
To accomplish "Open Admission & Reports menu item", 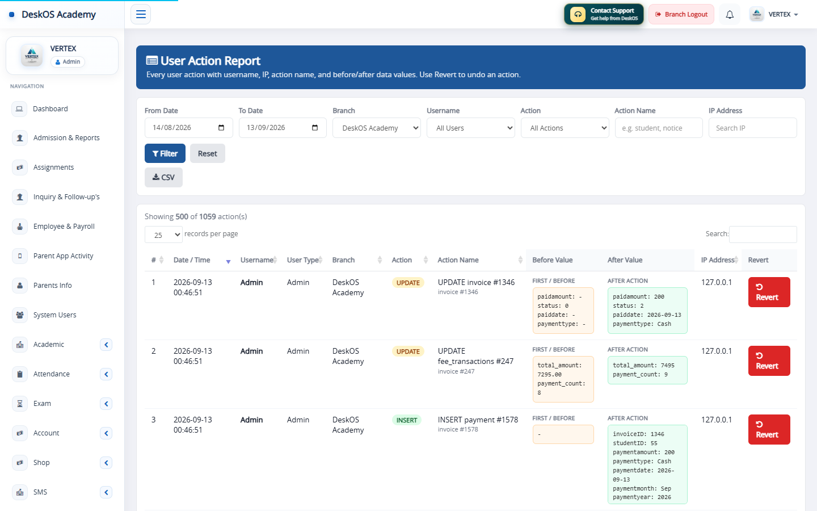I will point(66,138).
